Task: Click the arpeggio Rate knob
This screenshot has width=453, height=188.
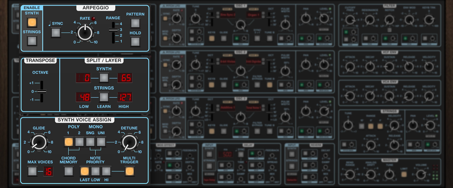Action: pyautogui.click(x=85, y=33)
